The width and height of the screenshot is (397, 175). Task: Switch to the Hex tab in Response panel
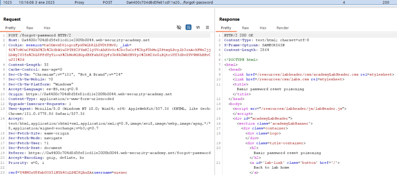[263, 28]
